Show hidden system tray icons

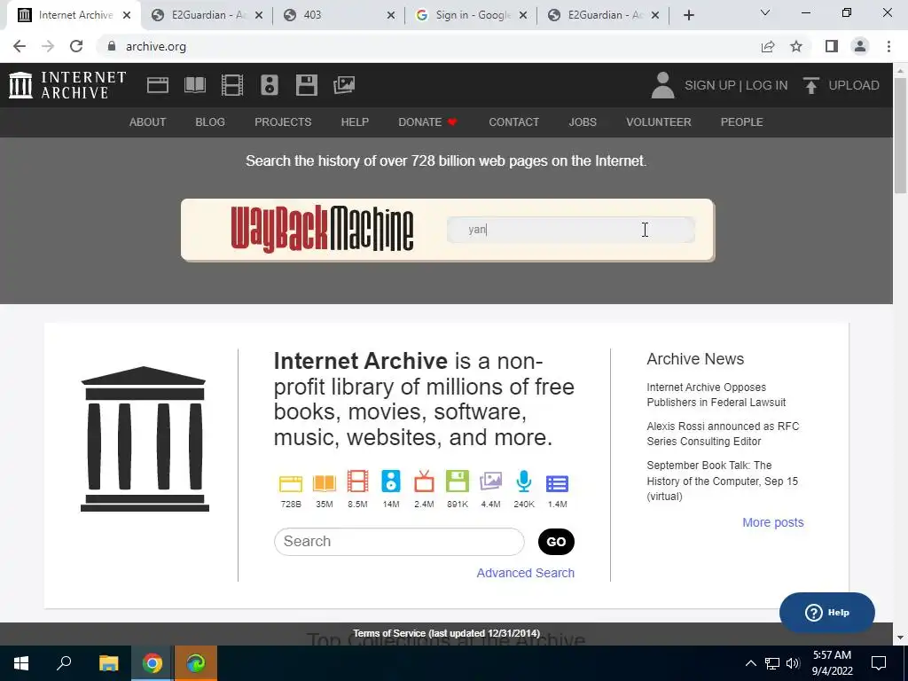[750, 663]
